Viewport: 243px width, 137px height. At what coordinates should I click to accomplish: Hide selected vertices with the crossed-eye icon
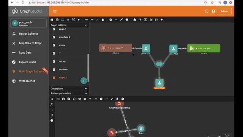point(85,99)
